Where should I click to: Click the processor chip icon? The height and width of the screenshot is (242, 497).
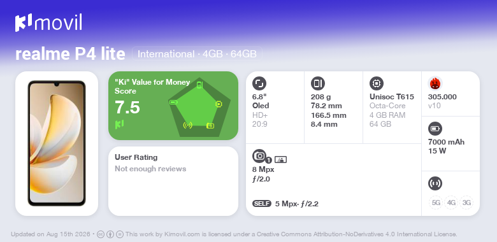[377, 83]
